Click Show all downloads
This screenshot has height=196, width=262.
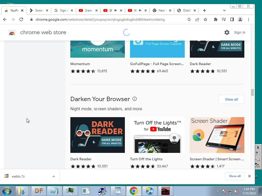click(235, 176)
